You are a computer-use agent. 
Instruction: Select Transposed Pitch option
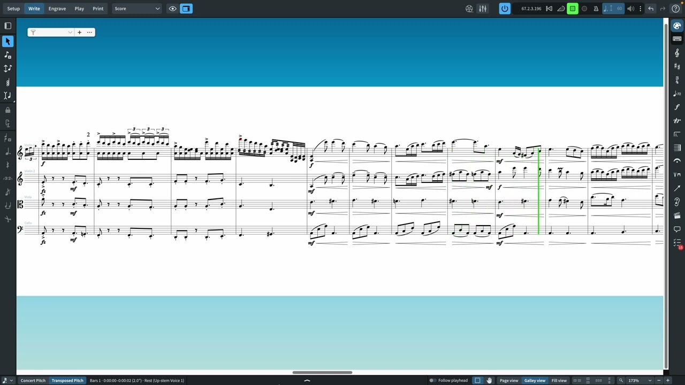click(x=67, y=380)
